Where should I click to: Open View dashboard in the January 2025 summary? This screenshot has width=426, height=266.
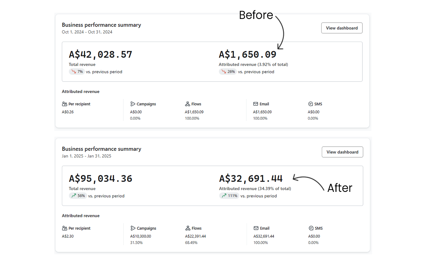click(342, 152)
